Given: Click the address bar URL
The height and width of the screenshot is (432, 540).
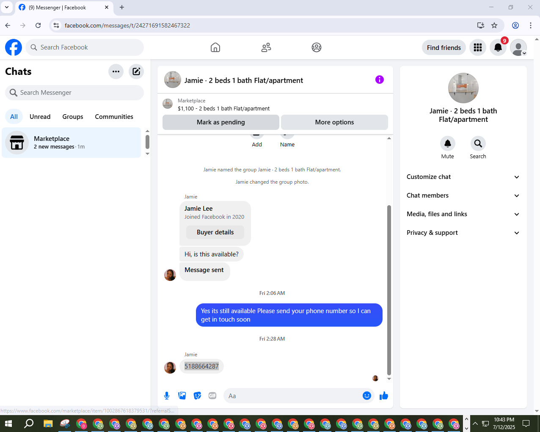Looking at the screenshot, I should point(127,25).
